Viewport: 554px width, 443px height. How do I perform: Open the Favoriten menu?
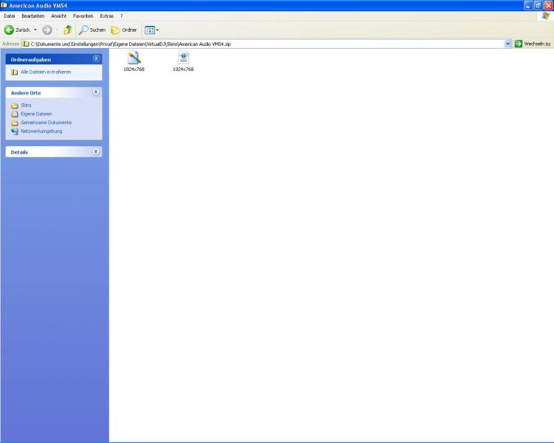[83, 16]
